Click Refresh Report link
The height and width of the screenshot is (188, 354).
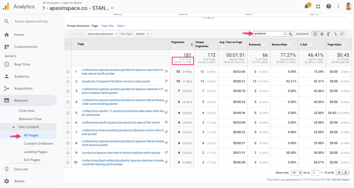point(341,180)
